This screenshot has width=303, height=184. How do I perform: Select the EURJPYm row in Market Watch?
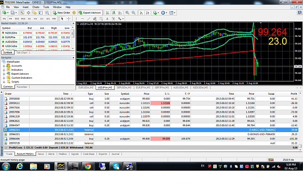pyautogui.click(x=36, y=37)
